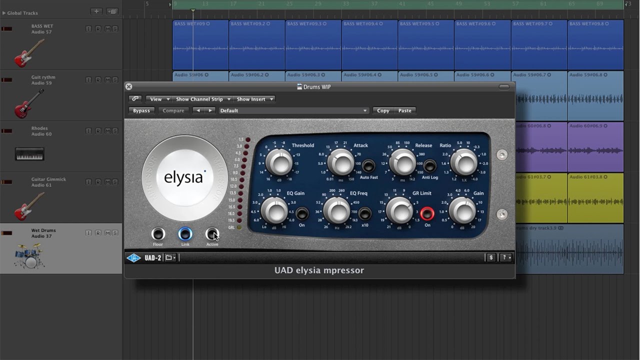Toggle input monitoring on Guit rythm track

pyautogui.click(x=88, y=80)
